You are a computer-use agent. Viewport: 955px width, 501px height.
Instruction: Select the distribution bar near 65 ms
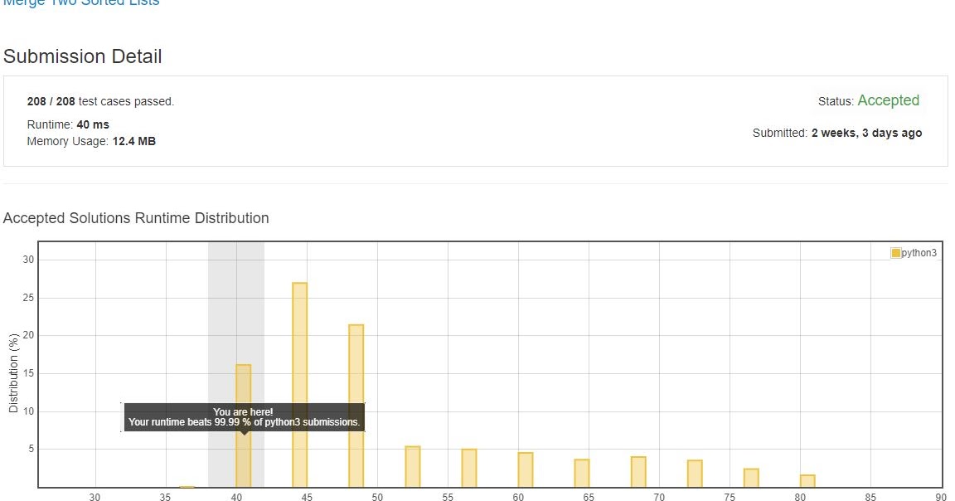pyautogui.click(x=582, y=474)
